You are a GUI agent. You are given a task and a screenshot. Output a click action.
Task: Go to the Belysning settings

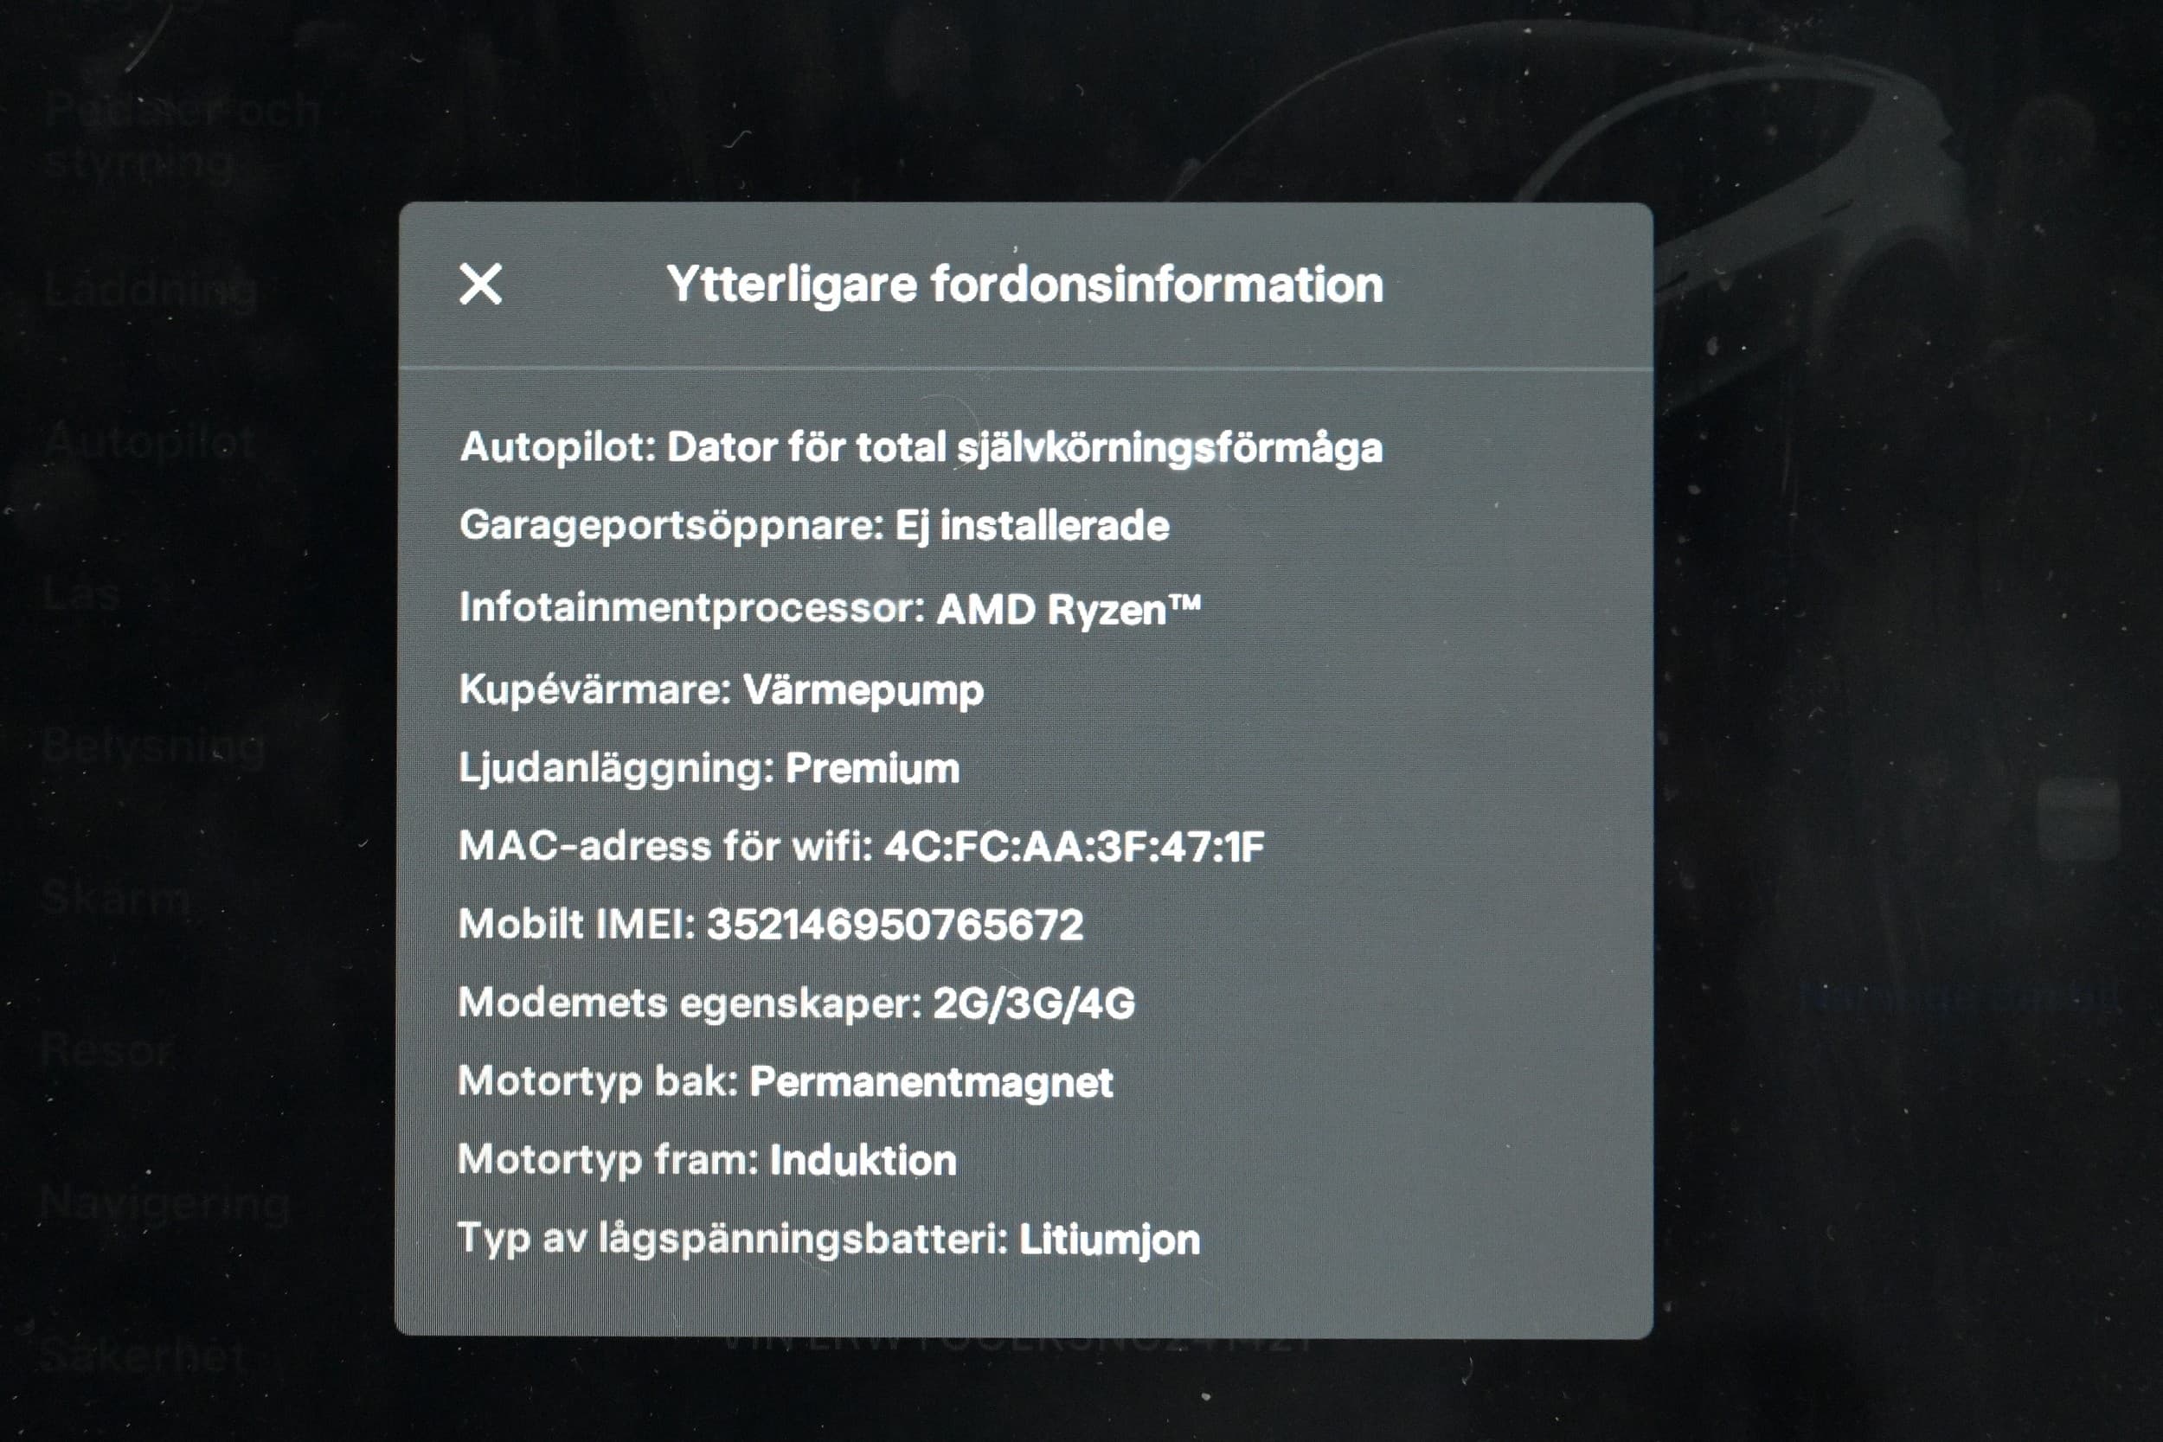click(154, 746)
